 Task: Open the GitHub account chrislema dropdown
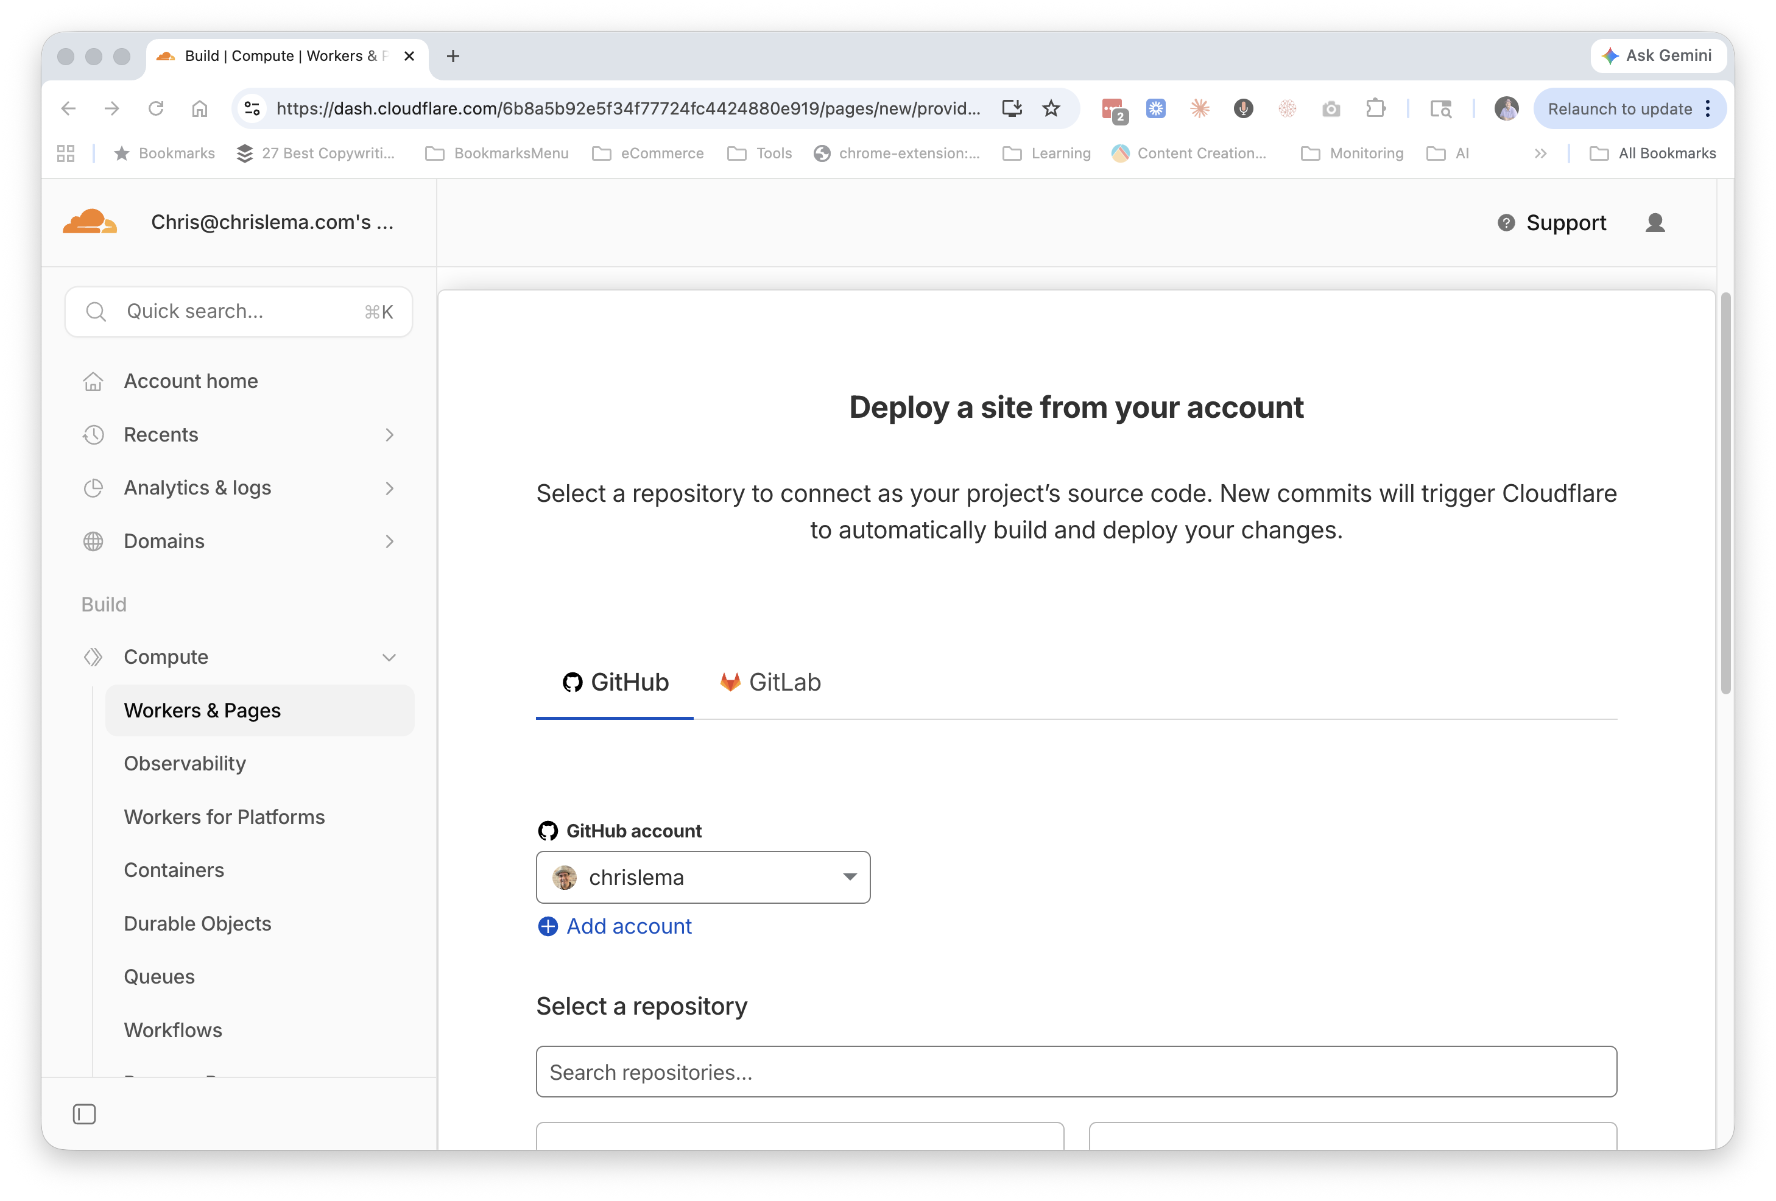click(702, 877)
